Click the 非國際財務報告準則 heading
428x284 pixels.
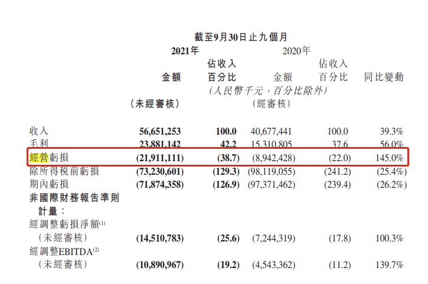(x=74, y=198)
